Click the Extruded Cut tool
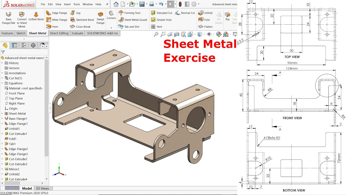The image size is (346, 195). pyautogui.click(x=161, y=13)
